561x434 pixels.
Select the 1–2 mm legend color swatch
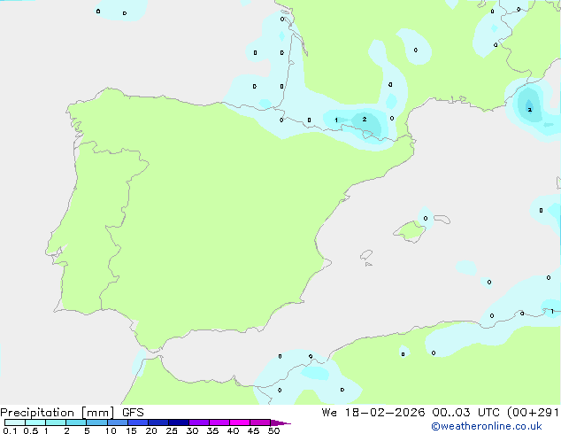(x=56, y=422)
